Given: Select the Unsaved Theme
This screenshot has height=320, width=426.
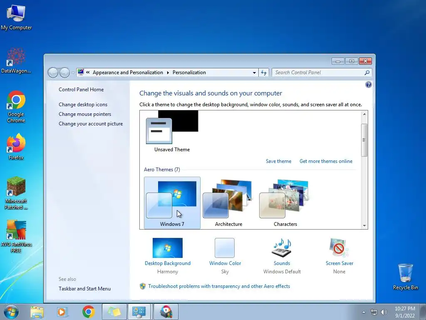Looking at the screenshot, I should pos(172,131).
